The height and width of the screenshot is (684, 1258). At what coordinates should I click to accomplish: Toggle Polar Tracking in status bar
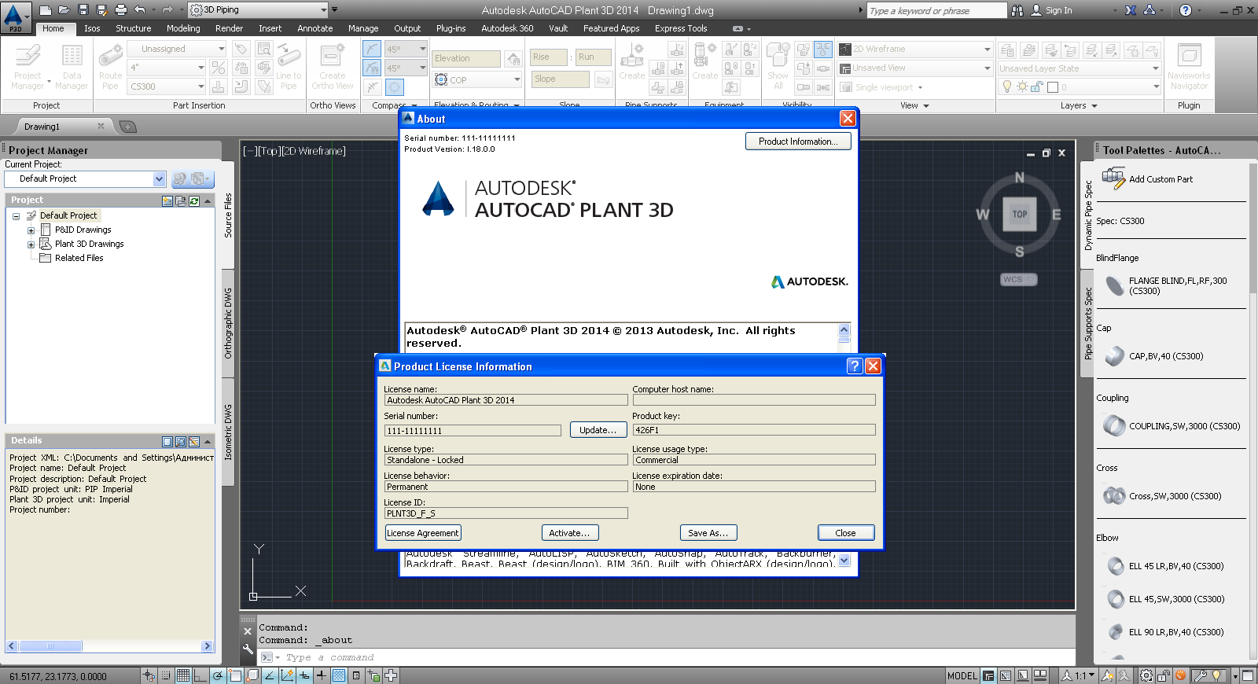tap(218, 675)
